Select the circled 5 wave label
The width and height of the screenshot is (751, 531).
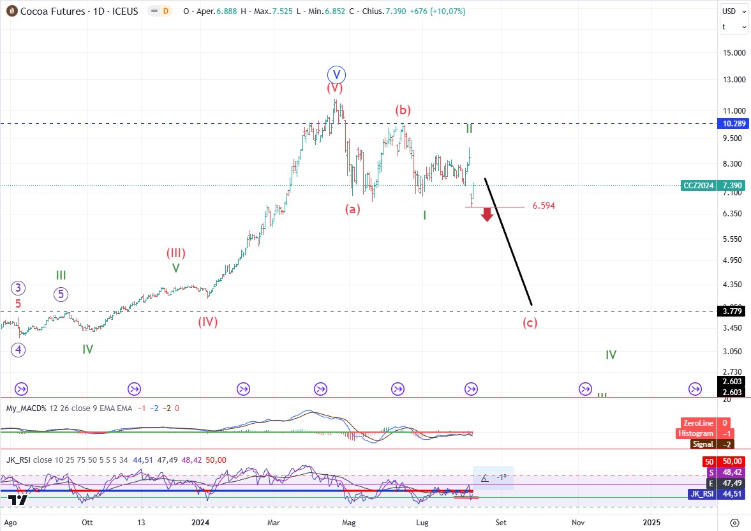(x=61, y=294)
